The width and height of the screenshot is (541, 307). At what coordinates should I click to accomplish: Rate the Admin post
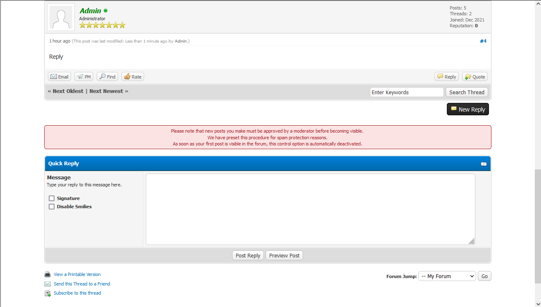click(x=133, y=77)
